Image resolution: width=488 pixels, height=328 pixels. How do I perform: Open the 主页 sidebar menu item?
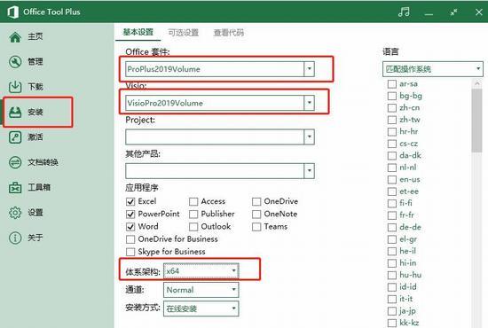tap(35, 36)
